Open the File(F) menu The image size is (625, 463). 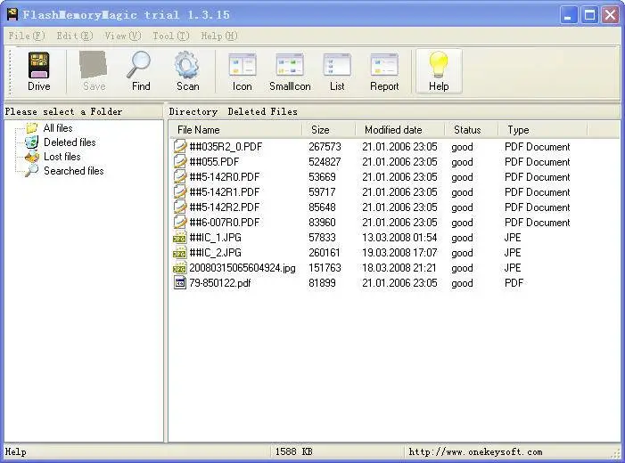click(27, 36)
